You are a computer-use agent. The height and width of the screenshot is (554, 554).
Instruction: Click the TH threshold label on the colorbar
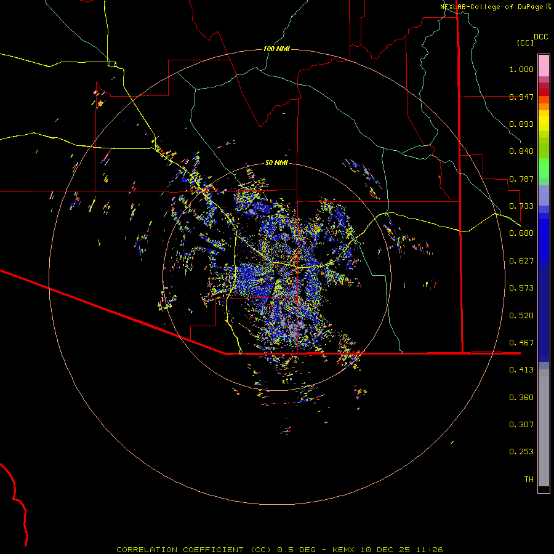pyautogui.click(x=529, y=480)
